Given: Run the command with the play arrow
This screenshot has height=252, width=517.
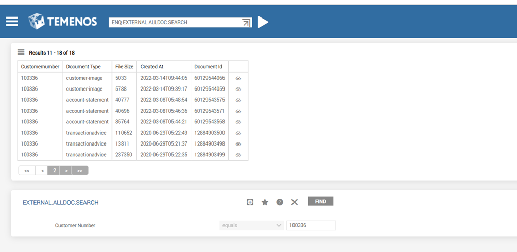Looking at the screenshot, I should click(x=263, y=22).
